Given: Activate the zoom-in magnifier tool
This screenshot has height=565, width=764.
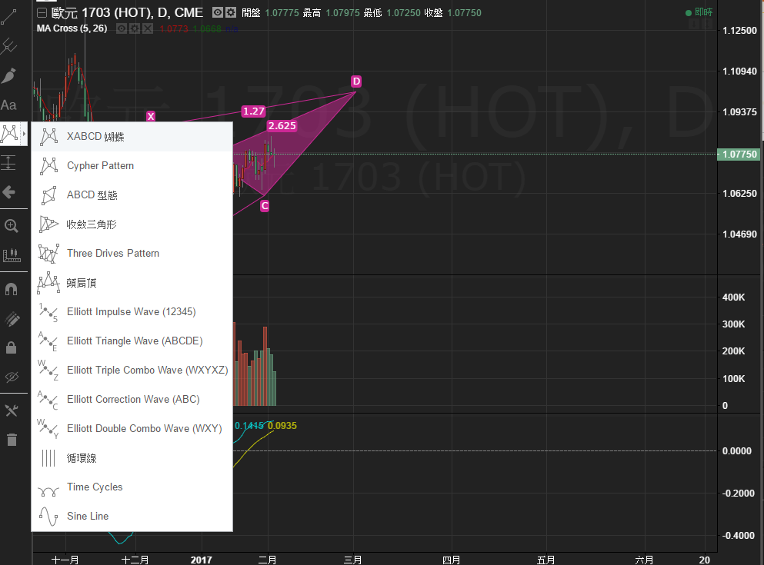Looking at the screenshot, I should (11, 226).
